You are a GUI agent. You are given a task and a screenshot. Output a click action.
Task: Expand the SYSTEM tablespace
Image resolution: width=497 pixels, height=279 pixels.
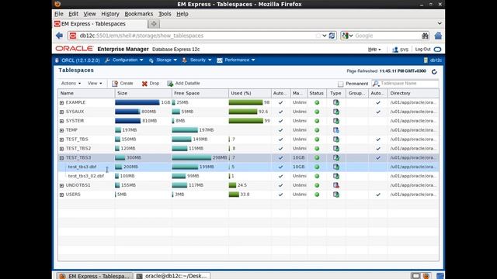[x=62, y=121]
